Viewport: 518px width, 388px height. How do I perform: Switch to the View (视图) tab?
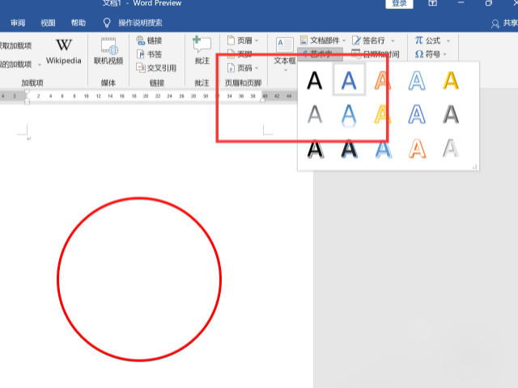click(x=48, y=23)
